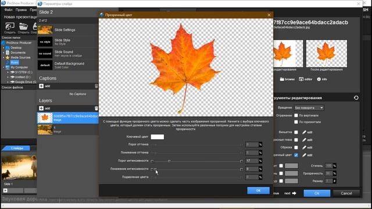Screen dimensions: 372x209
Task: Click the Понижение интенсивности slider handle
Action: coord(155,169)
